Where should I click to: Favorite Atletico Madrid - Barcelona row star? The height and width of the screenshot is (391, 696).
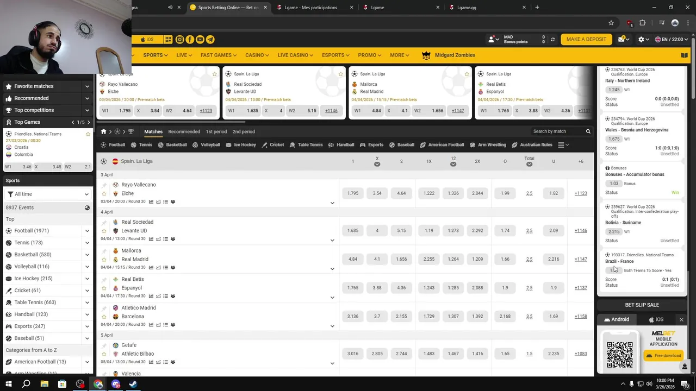104,317
